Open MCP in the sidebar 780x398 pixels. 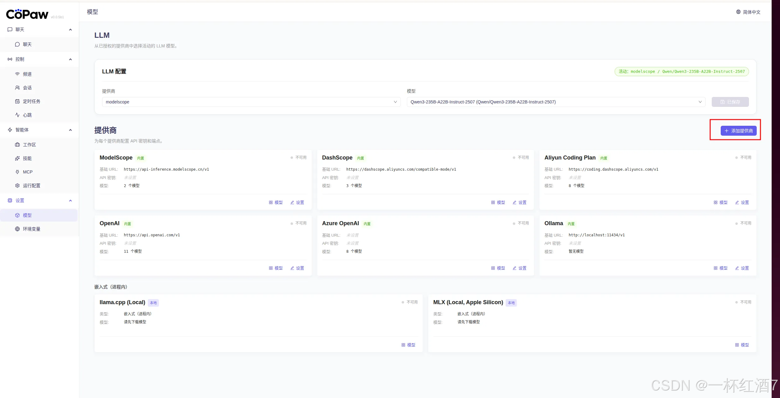(27, 172)
